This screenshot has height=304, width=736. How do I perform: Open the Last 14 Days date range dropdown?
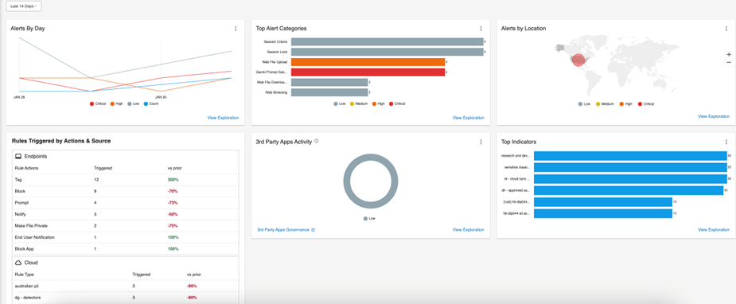coord(24,6)
